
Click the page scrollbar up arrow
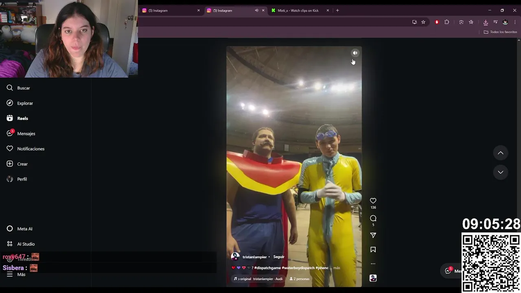click(519, 40)
